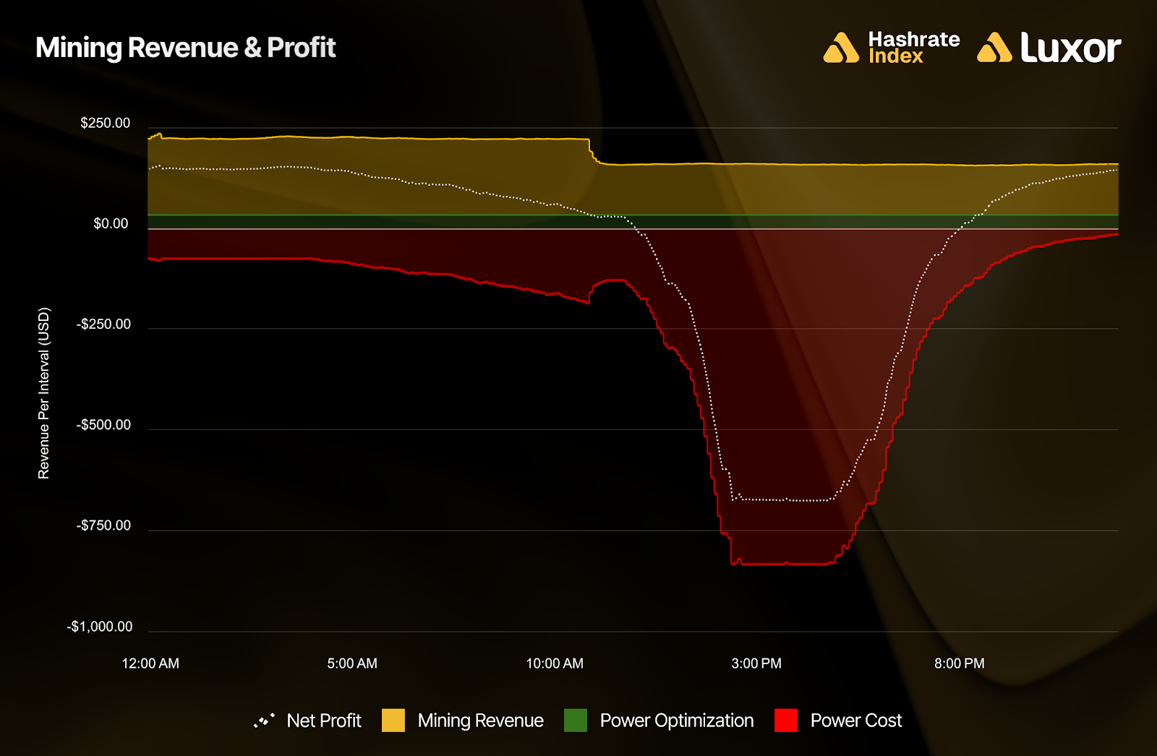Click the red Power Cost legend swatch

(786, 721)
